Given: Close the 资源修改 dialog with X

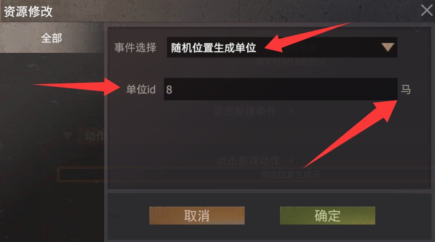Looking at the screenshot, I should pyautogui.click(x=426, y=10).
